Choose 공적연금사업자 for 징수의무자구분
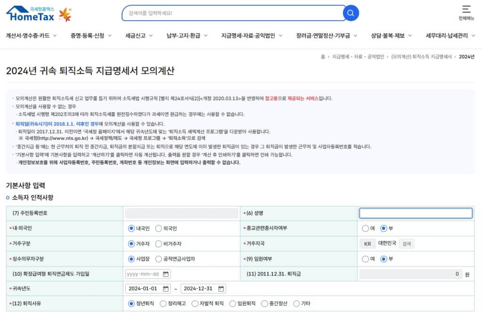The width and height of the screenshot is (482, 315). (158, 259)
